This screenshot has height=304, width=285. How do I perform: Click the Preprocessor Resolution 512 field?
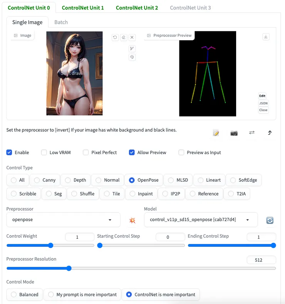pyautogui.click(x=262, y=260)
